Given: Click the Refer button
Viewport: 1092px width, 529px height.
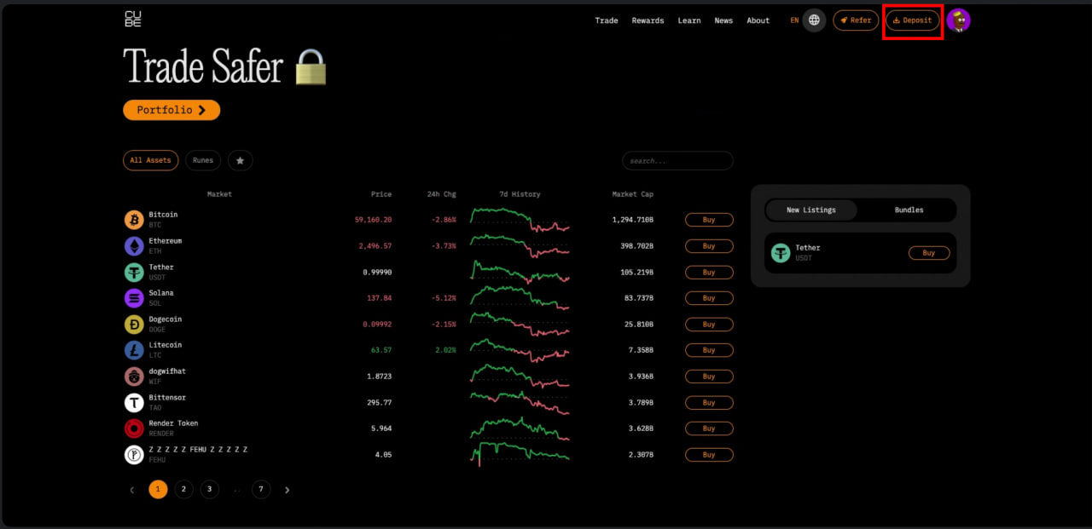Looking at the screenshot, I should 856,20.
